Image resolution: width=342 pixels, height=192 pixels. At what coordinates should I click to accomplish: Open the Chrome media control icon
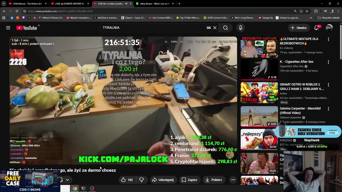[x=325, y=11]
